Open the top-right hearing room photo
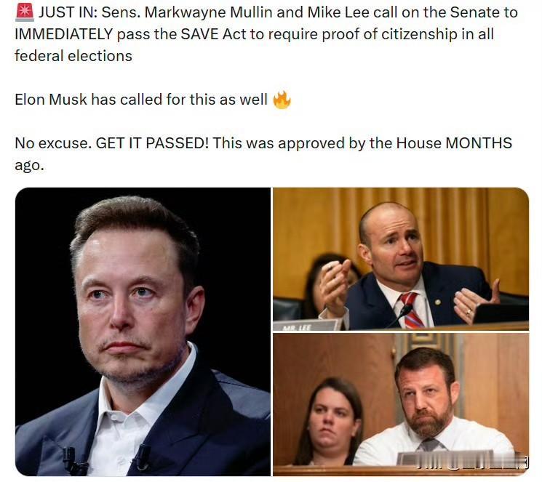 click(x=401, y=259)
